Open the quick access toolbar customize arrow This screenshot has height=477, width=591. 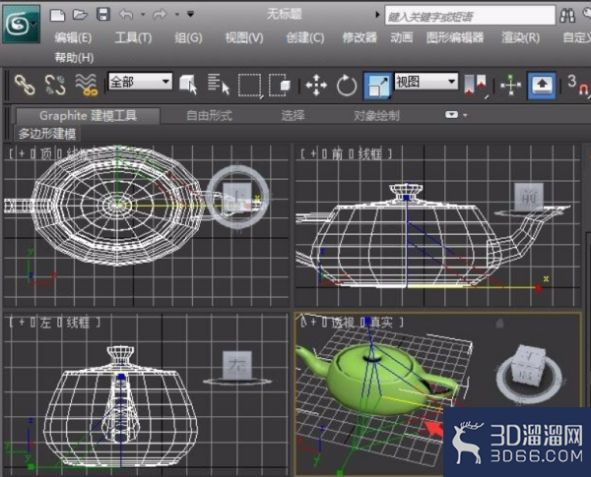pyautogui.click(x=191, y=15)
